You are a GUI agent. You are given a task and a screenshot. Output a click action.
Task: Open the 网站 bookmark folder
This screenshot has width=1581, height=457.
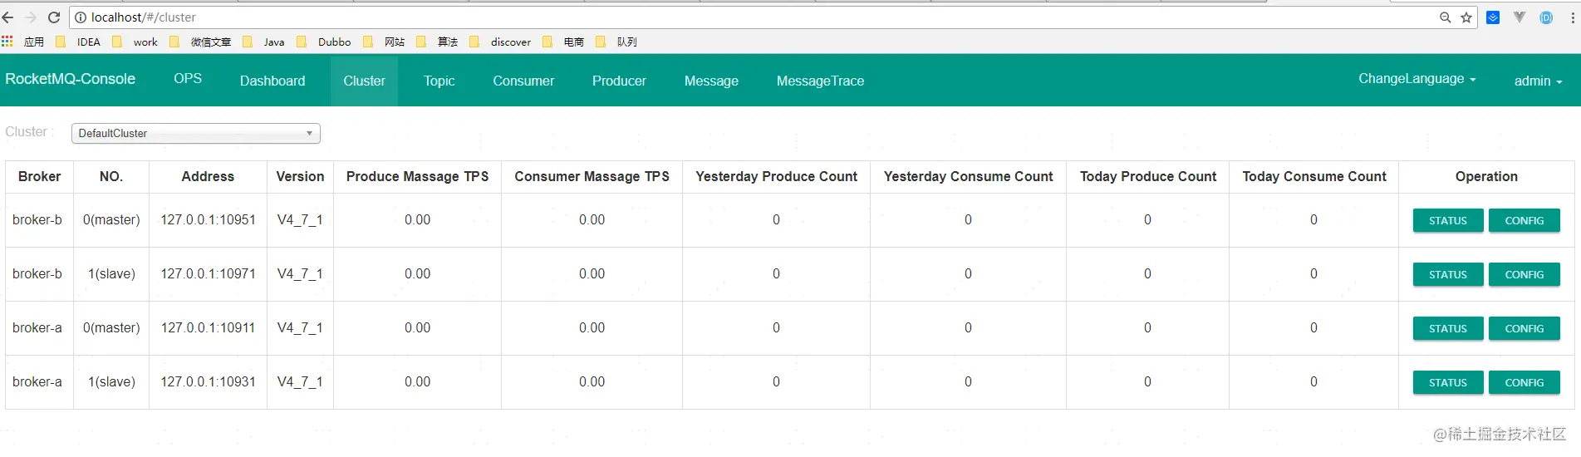tap(384, 42)
